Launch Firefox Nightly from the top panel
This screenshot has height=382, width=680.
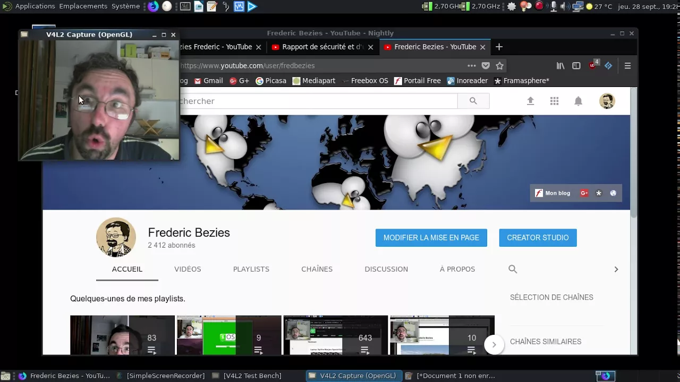pos(153,6)
